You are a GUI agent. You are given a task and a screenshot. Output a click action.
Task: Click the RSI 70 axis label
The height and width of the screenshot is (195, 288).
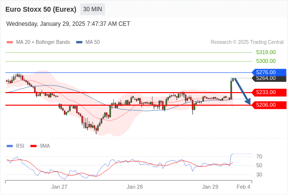(259, 156)
